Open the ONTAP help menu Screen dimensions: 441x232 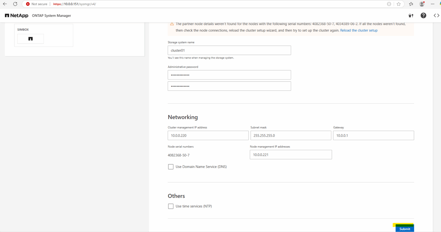(423, 15)
